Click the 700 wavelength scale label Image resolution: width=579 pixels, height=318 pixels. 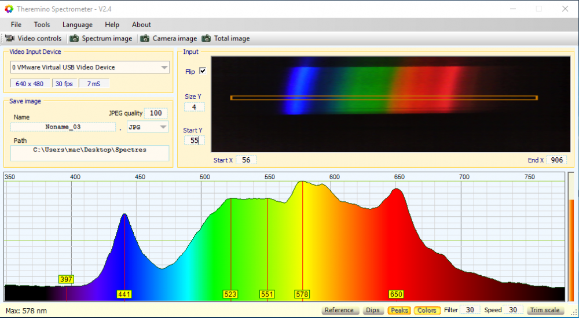pyautogui.click(x=464, y=177)
